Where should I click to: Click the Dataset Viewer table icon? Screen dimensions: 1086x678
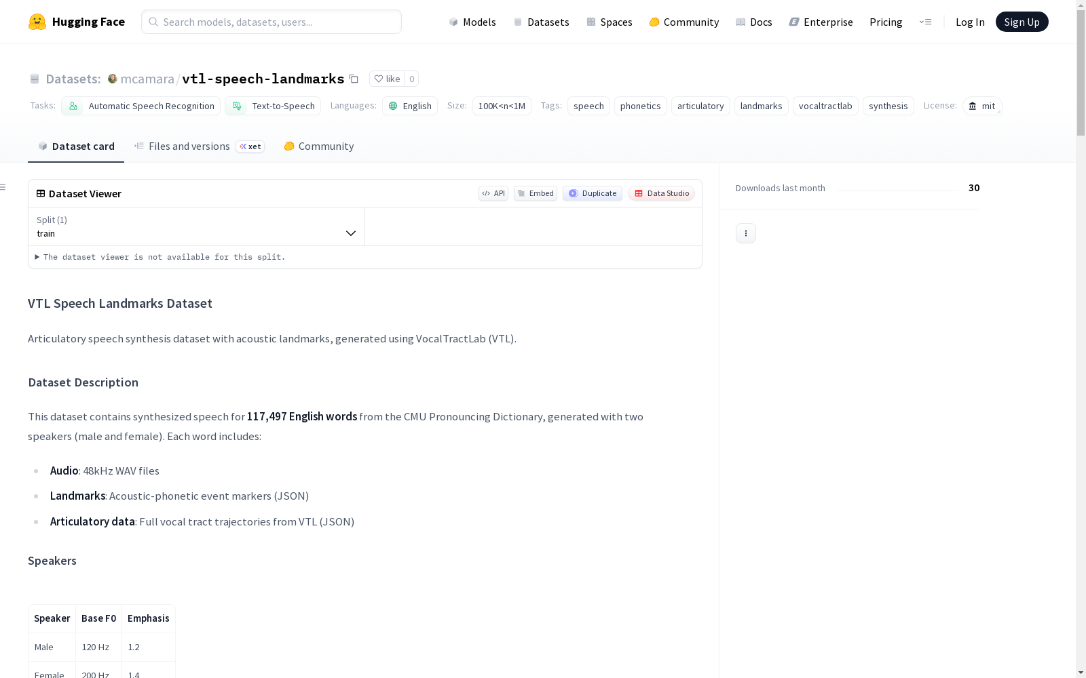pos(41,193)
